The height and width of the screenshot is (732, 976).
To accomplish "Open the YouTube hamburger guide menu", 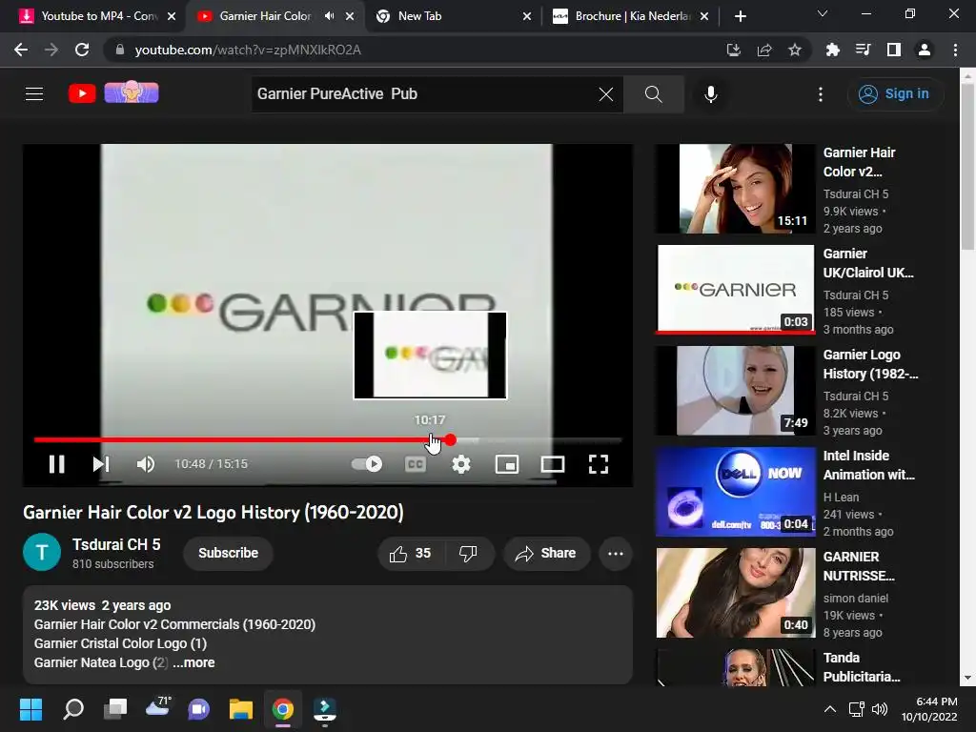I will (x=34, y=94).
